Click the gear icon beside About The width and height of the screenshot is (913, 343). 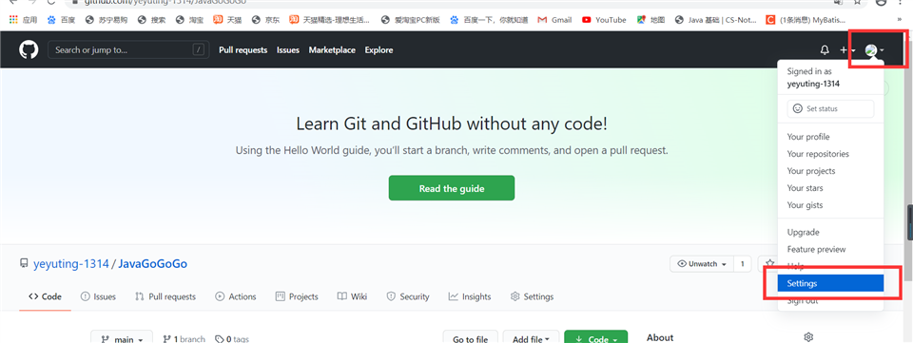808,337
